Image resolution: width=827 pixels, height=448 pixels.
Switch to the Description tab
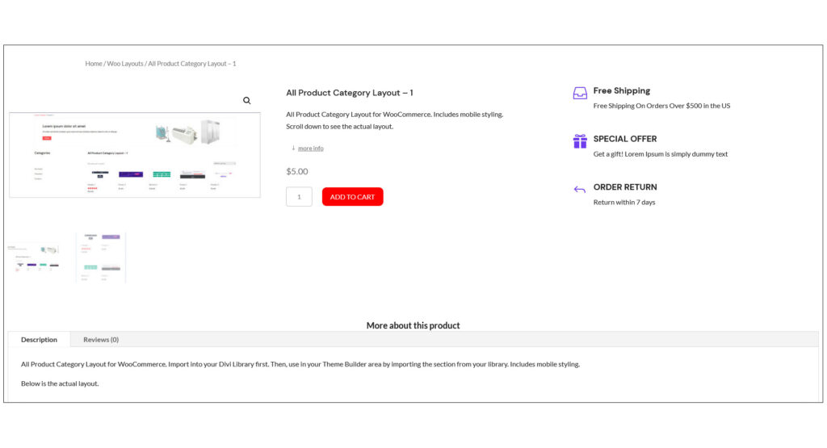[39, 339]
